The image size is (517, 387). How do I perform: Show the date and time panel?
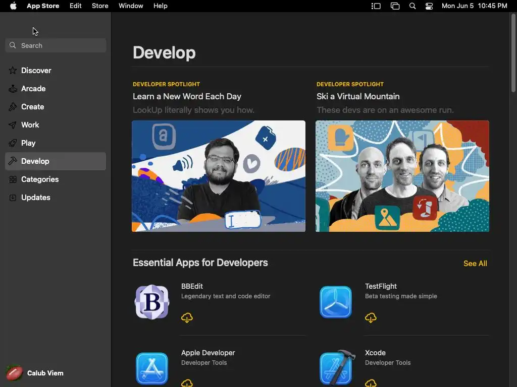tap(474, 6)
